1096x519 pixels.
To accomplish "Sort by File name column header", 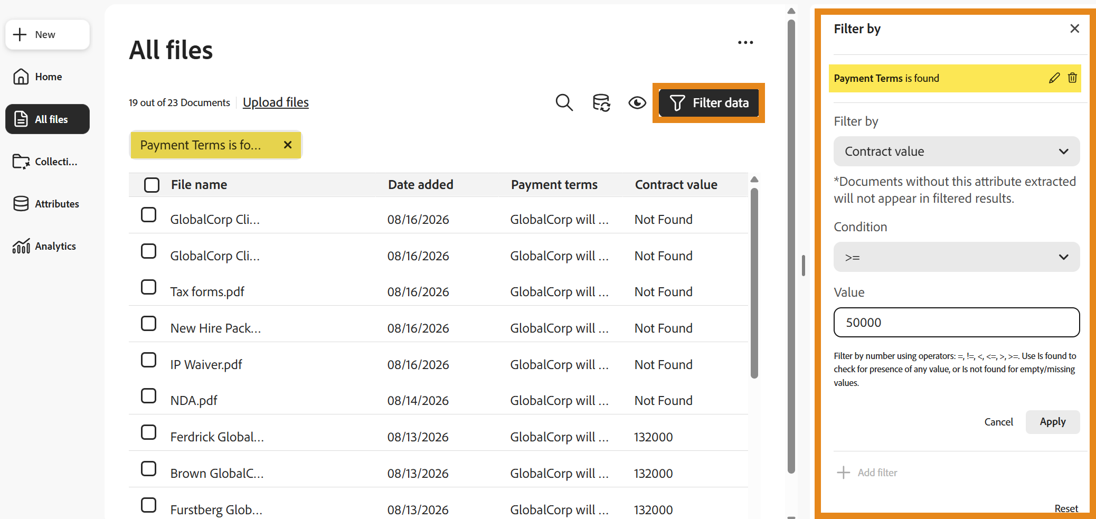I will 199,185.
